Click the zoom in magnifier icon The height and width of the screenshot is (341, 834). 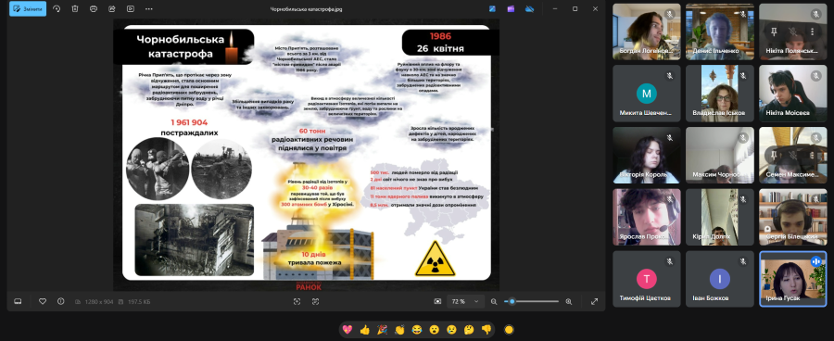(569, 302)
